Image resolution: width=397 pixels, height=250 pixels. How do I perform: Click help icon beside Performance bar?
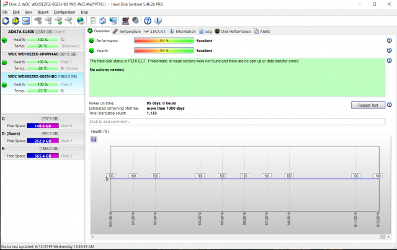(389, 40)
